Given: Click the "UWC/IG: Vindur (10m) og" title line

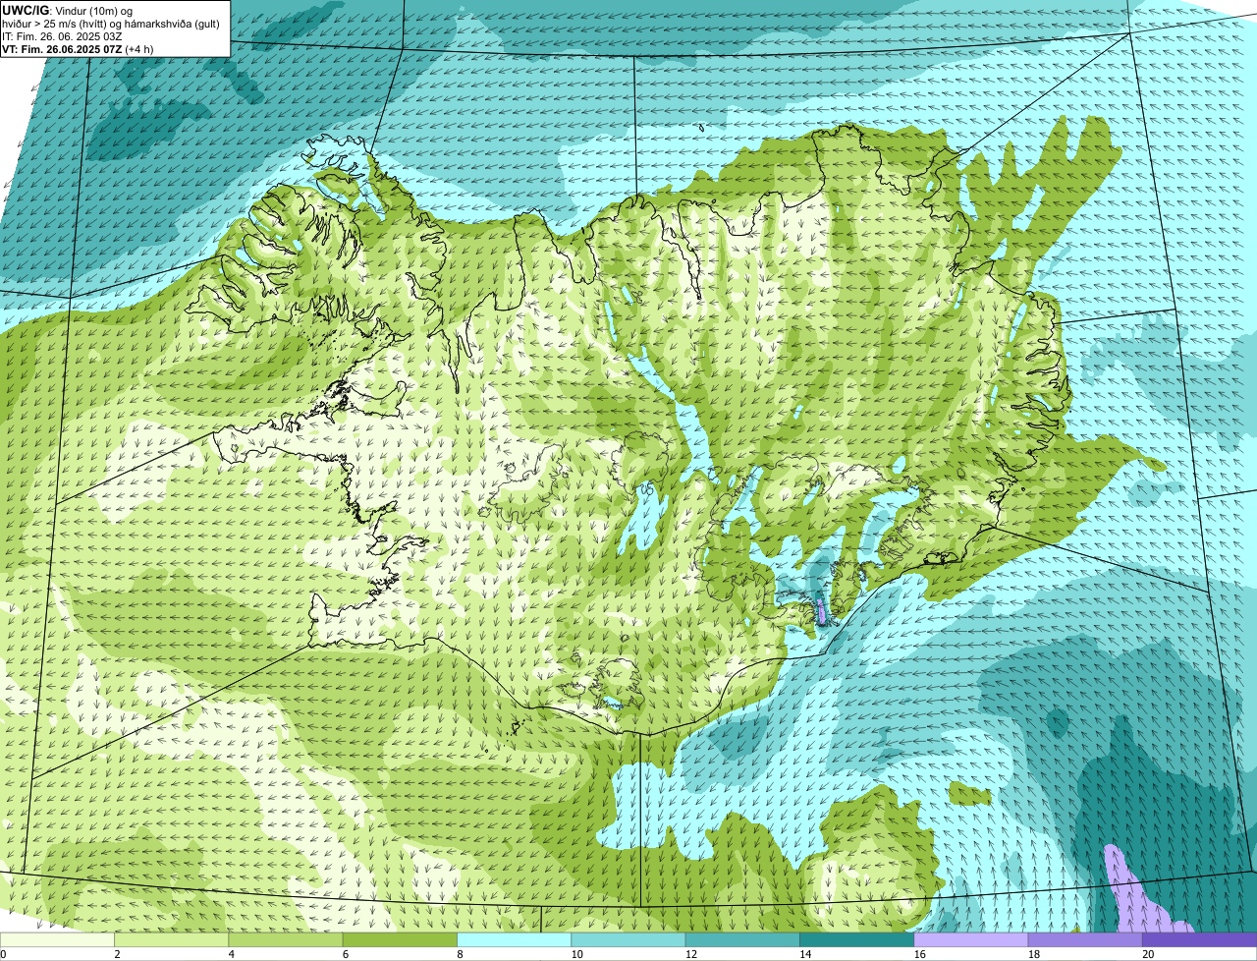Looking at the screenshot, I should pos(68,10).
